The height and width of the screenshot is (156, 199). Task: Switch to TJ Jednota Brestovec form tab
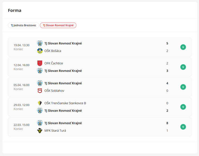[x=23, y=25]
